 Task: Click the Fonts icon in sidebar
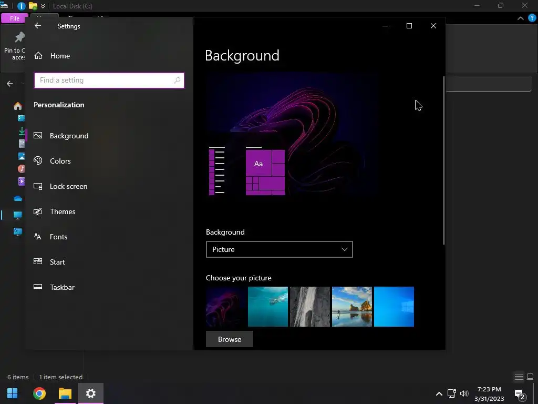[38, 236]
